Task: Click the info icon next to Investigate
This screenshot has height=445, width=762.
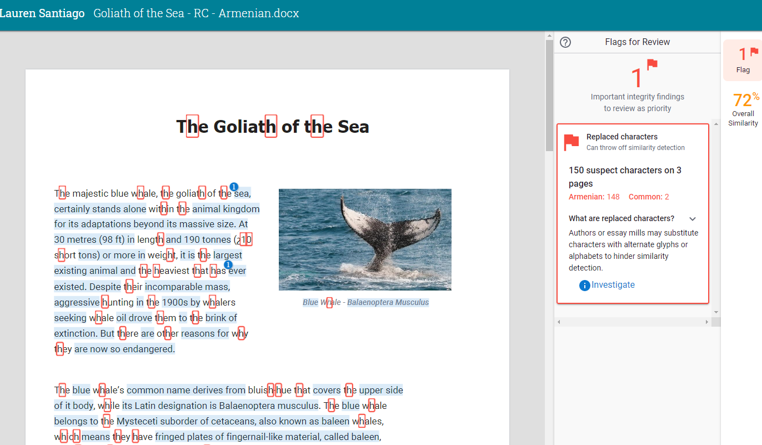Action: (x=584, y=286)
